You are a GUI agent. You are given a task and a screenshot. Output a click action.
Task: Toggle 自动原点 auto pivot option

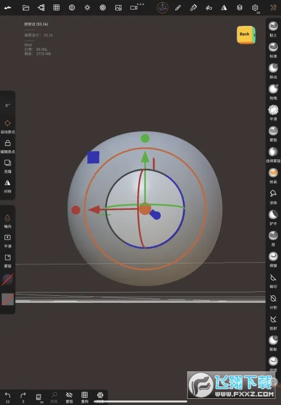click(x=7, y=127)
